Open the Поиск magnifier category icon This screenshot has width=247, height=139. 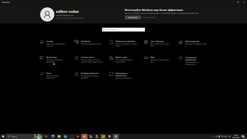pos(42,74)
